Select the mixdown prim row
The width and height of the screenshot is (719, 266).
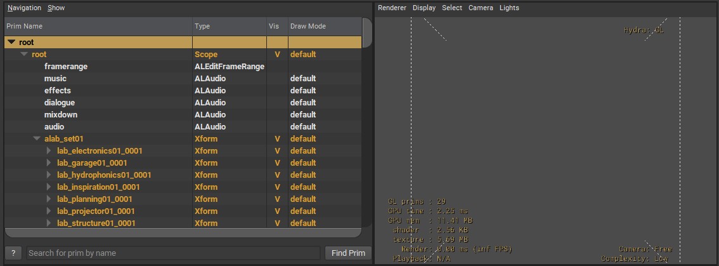183,114
